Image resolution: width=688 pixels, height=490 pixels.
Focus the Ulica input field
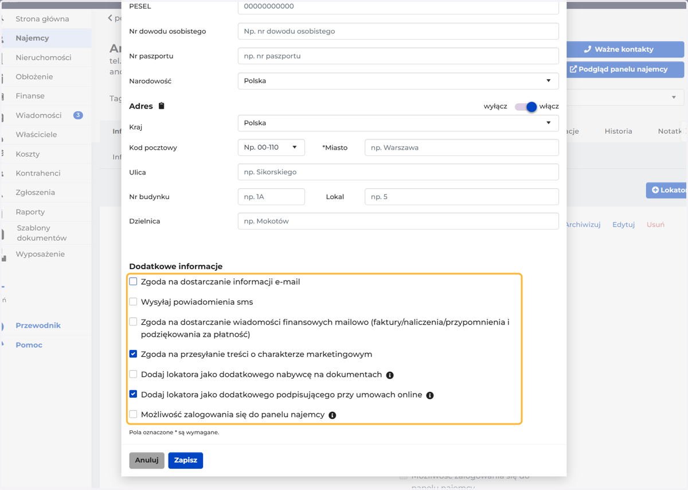click(398, 172)
